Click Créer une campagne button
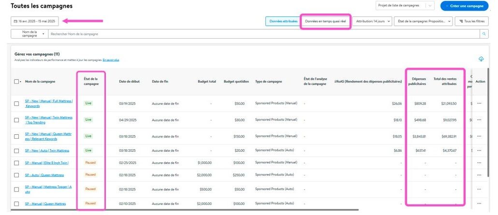Viewport: 498px width, 215px height. (464, 6)
